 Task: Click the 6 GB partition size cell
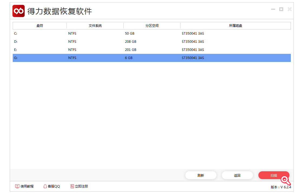(129, 58)
